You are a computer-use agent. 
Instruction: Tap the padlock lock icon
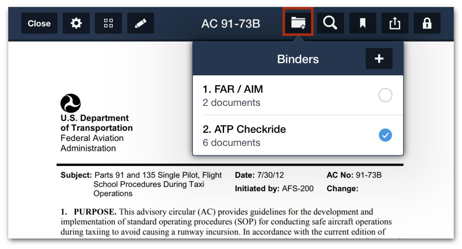[x=427, y=23]
